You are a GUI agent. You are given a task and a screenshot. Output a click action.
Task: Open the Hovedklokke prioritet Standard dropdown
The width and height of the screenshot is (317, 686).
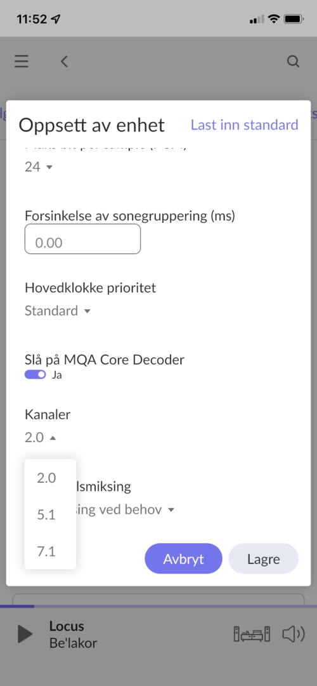(58, 311)
